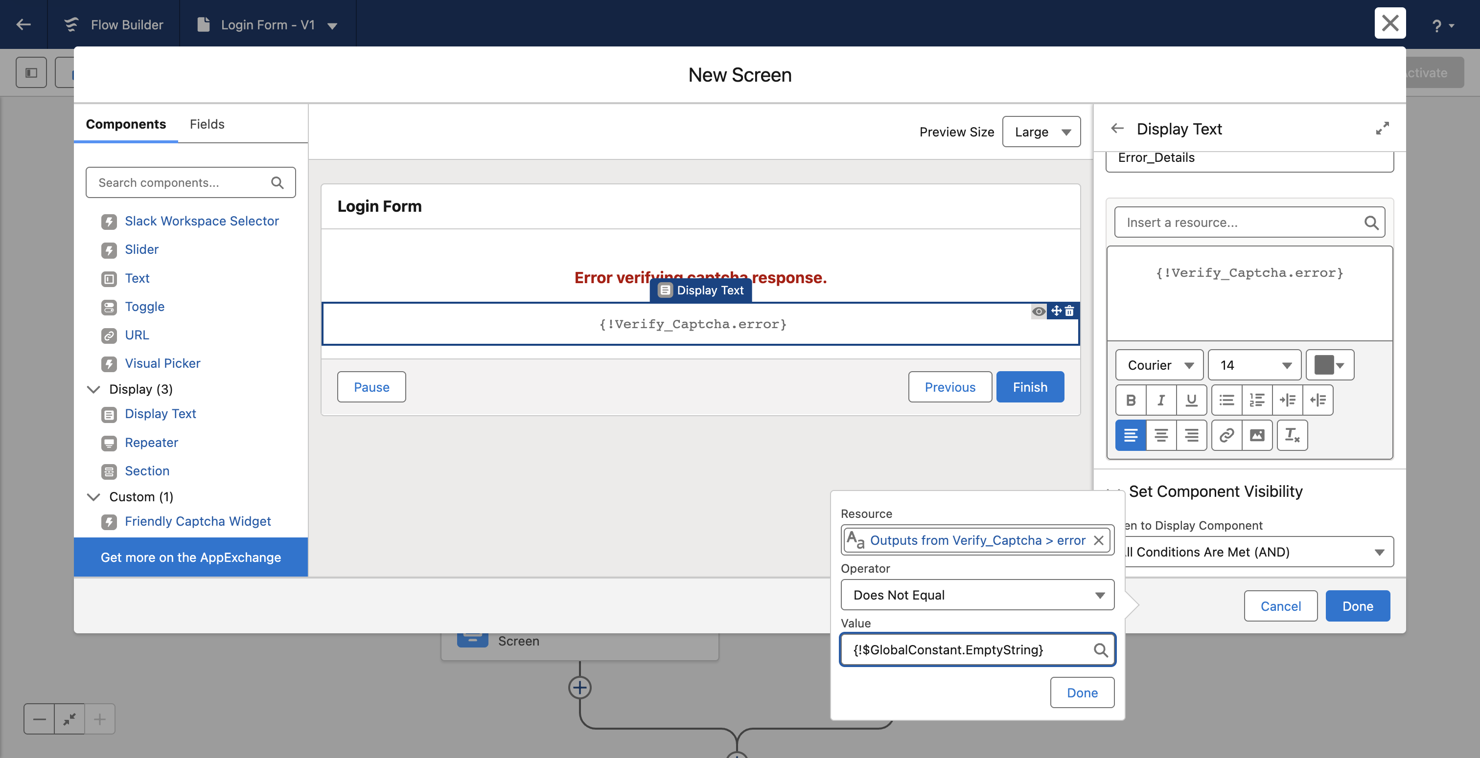
Task: Click the zoom out minus canvas button
Action: pyautogui.click(x=39, y=719)
